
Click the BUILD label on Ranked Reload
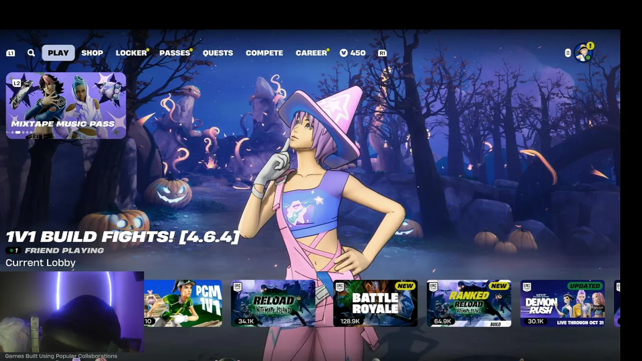point(496,324)
